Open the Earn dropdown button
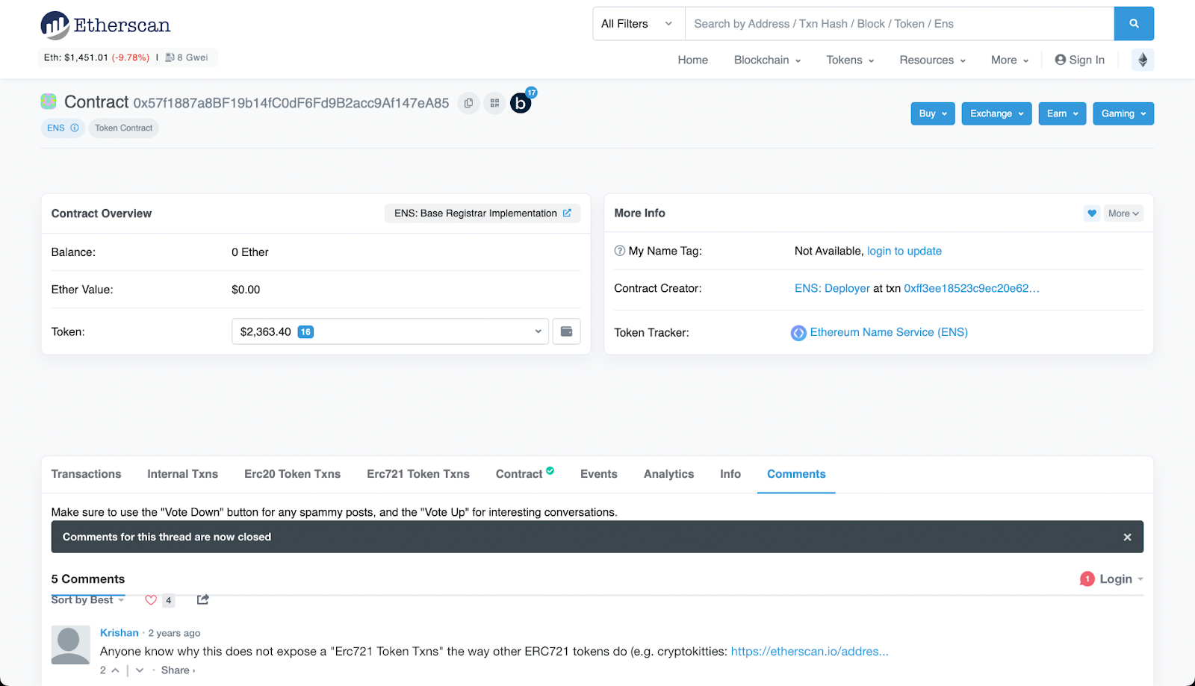The width and height of the screenshot is (1195, 686). point(1062,113)
